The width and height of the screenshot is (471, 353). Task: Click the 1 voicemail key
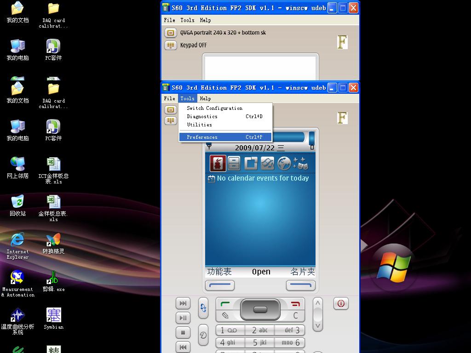coord(230,330)
